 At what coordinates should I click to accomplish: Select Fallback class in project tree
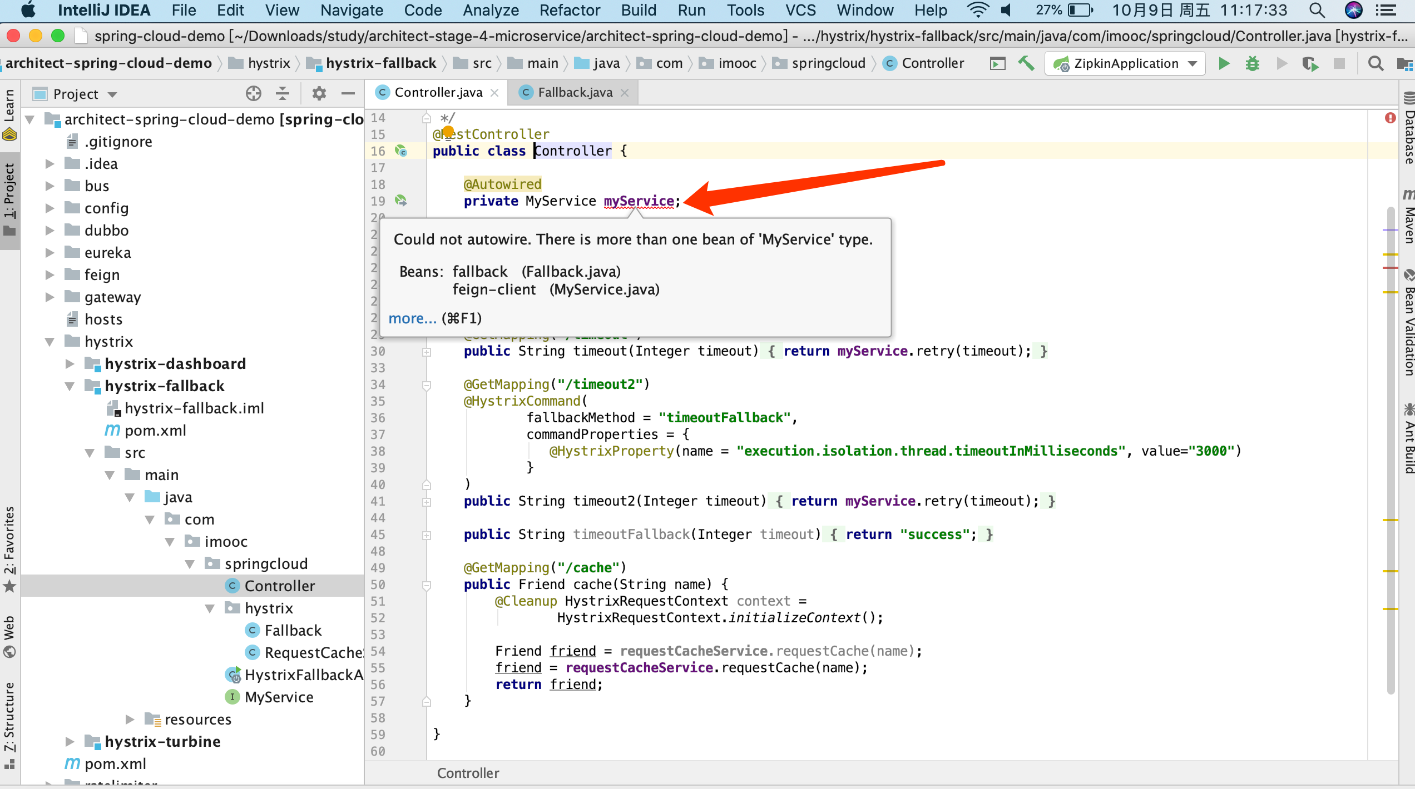pos(293,630)
